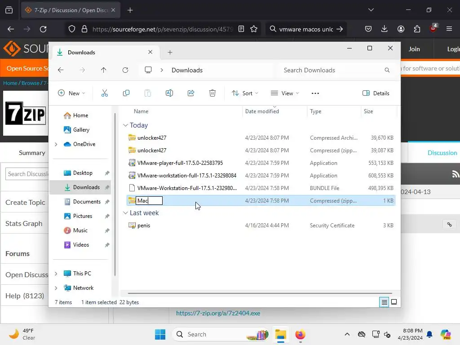Open Documents in the navigation pane
The width and height of the screenshot is (460, 345).
point(80,202)
